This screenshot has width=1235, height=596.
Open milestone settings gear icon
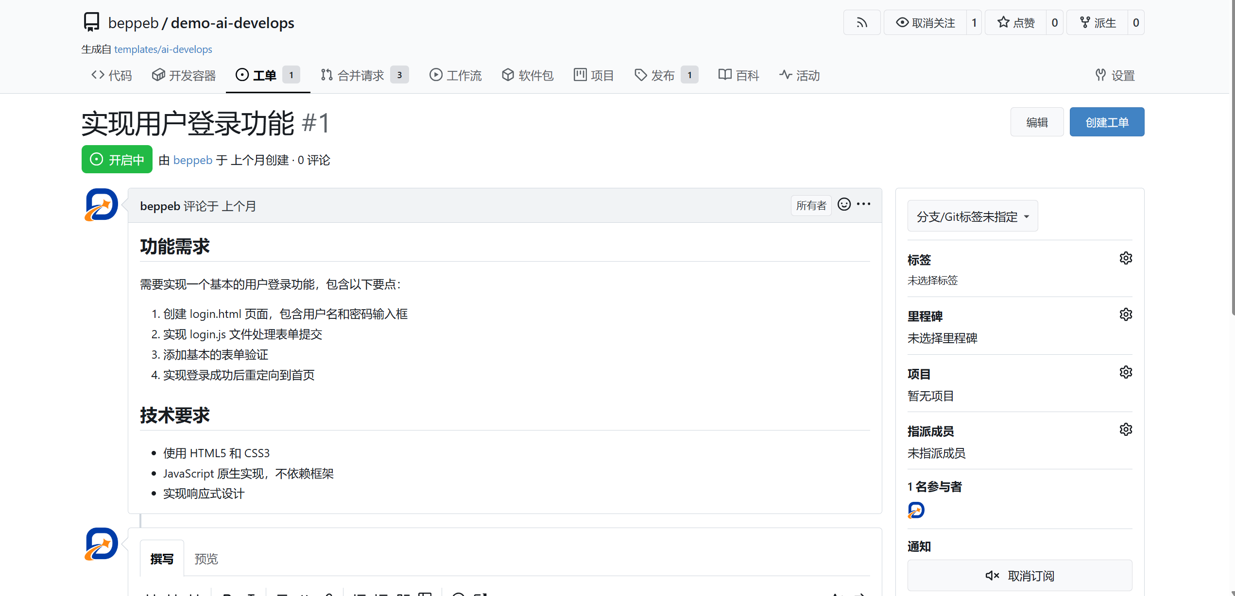coord(1125,315)
